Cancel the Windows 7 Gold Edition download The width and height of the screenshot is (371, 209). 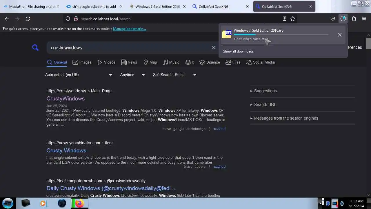(340, 35)
